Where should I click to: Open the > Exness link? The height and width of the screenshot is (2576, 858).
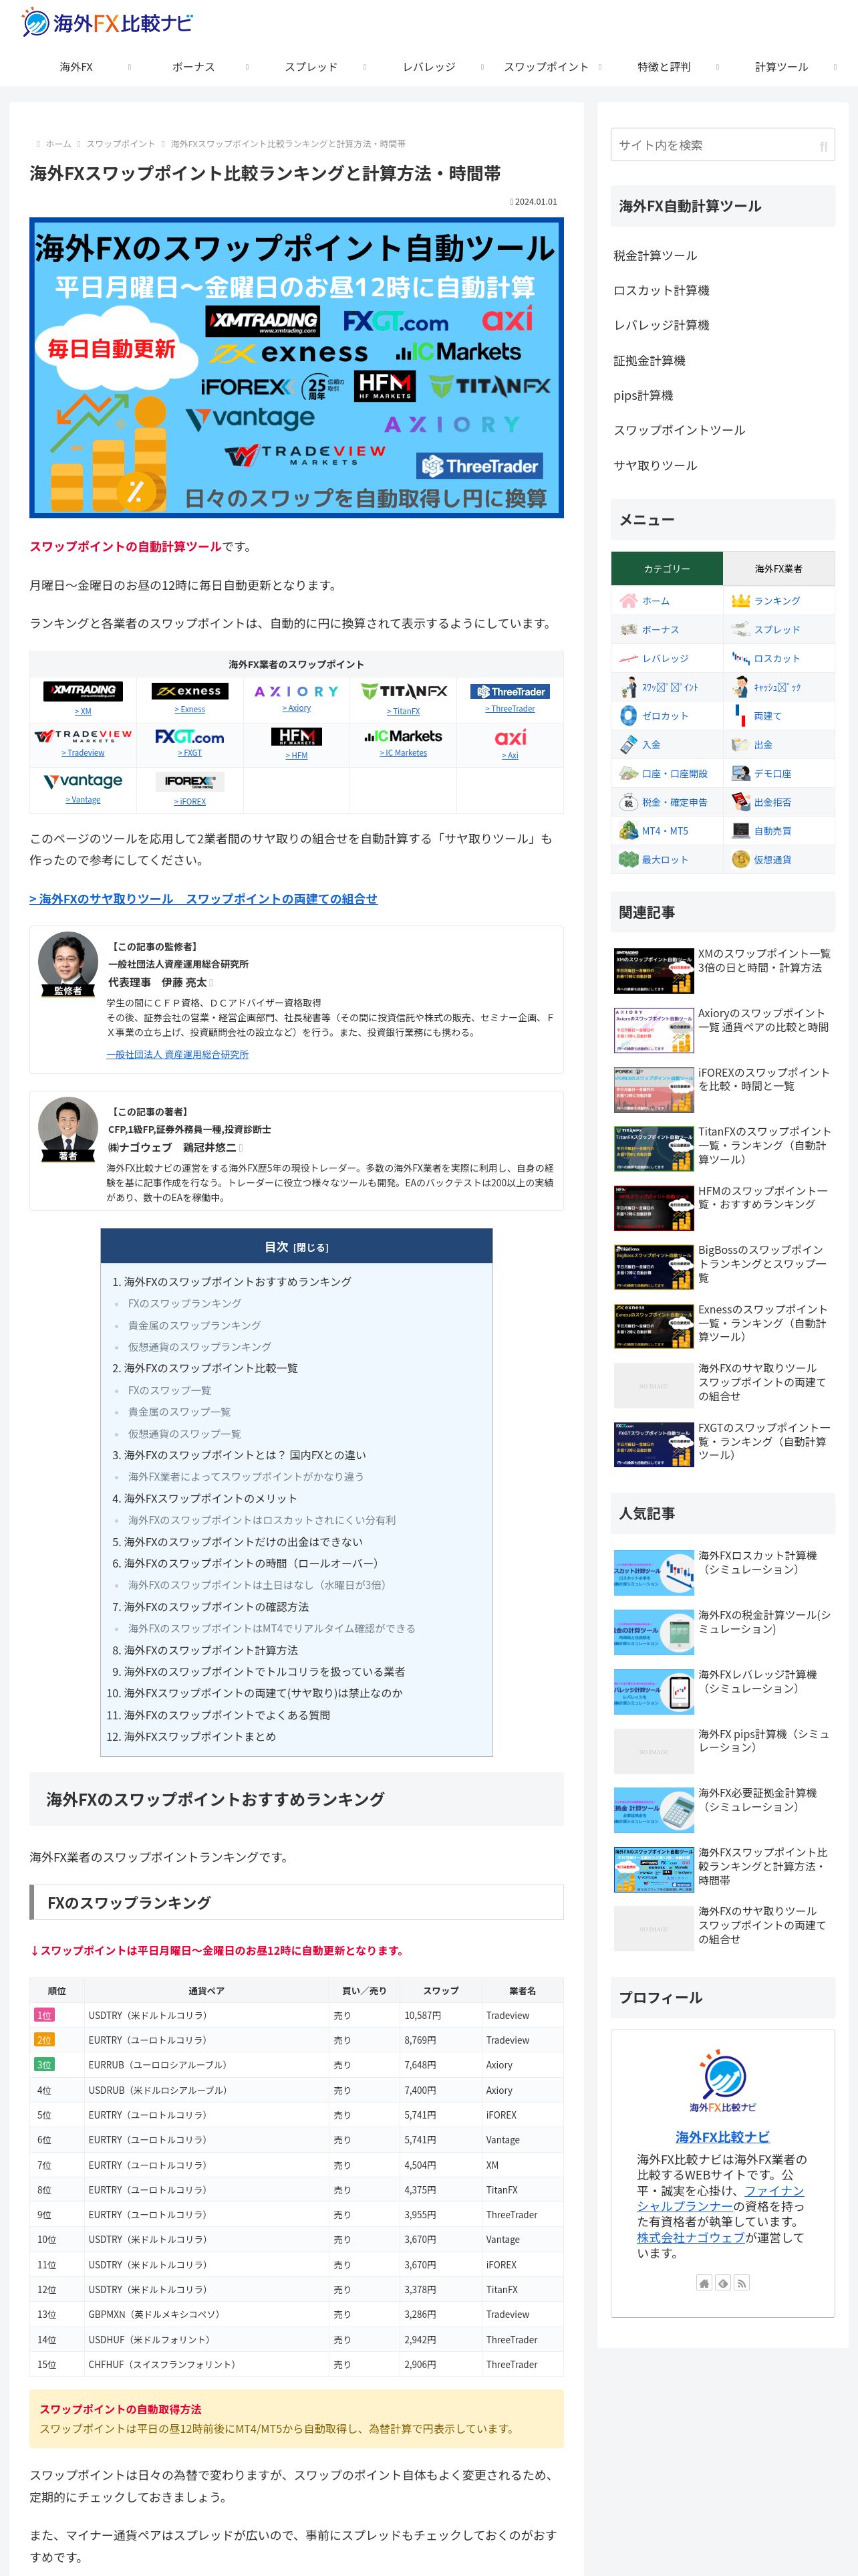click(190, 710)
